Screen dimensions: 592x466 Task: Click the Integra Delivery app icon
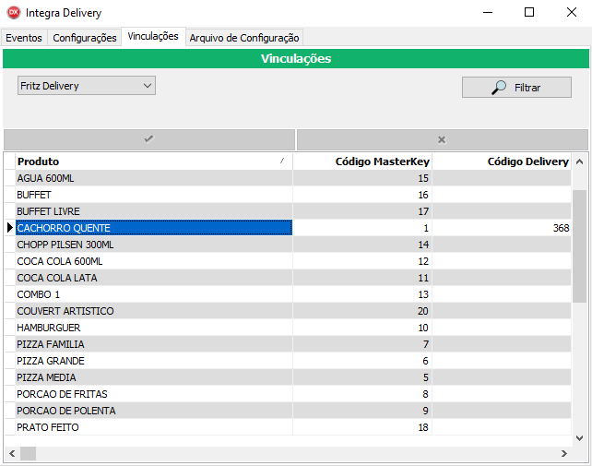(x=13, y=13)
